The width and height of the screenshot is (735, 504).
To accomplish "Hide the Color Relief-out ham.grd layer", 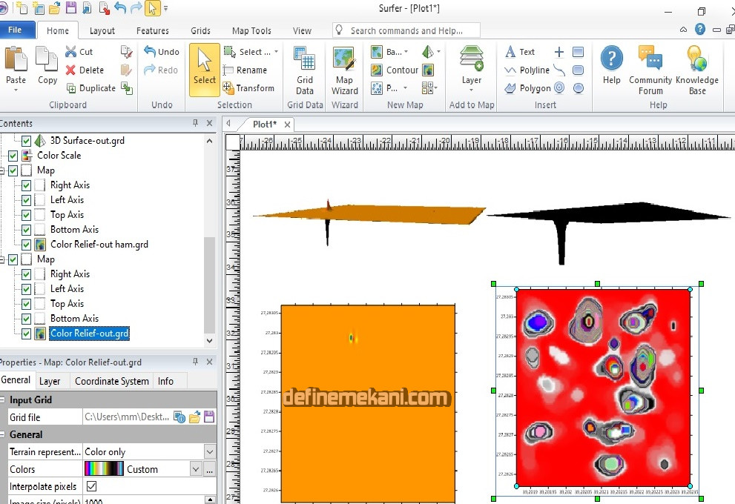I will 27,245.
